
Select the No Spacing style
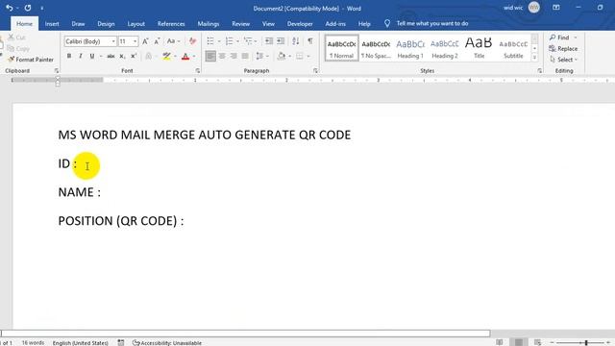[376, 49]
